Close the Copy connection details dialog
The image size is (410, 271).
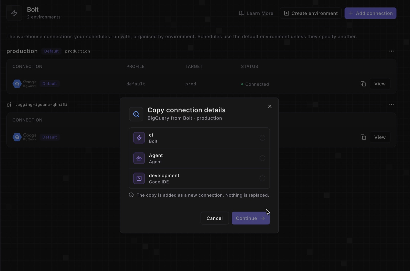(270, 106)
